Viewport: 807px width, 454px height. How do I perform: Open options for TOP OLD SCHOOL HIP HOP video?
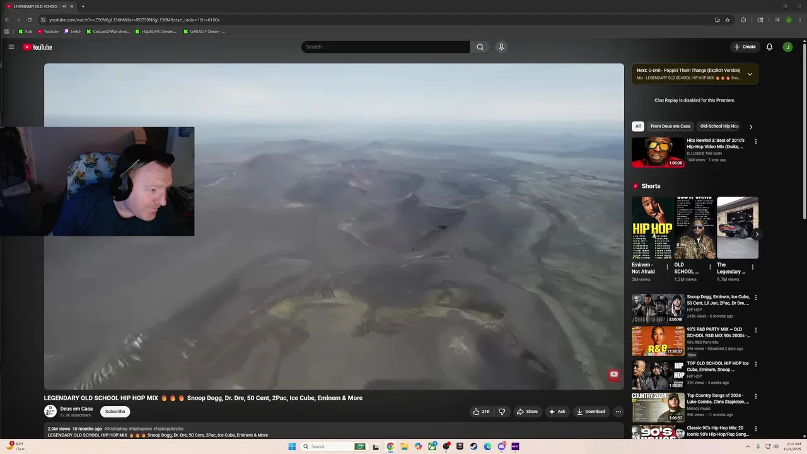coord(755,364)
